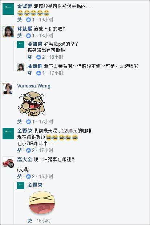This screenshot has width=150, height=225.
Task: Click like-count icon under Vanessa Wang's sticker
Action: 28,122
